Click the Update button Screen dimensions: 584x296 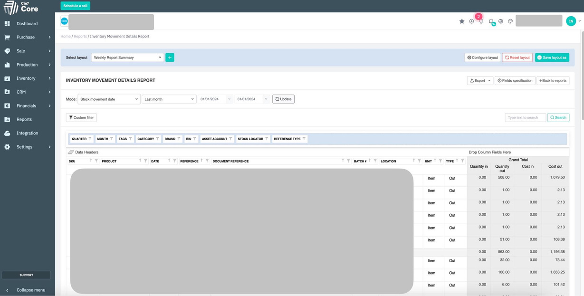(x=283, y=99)
